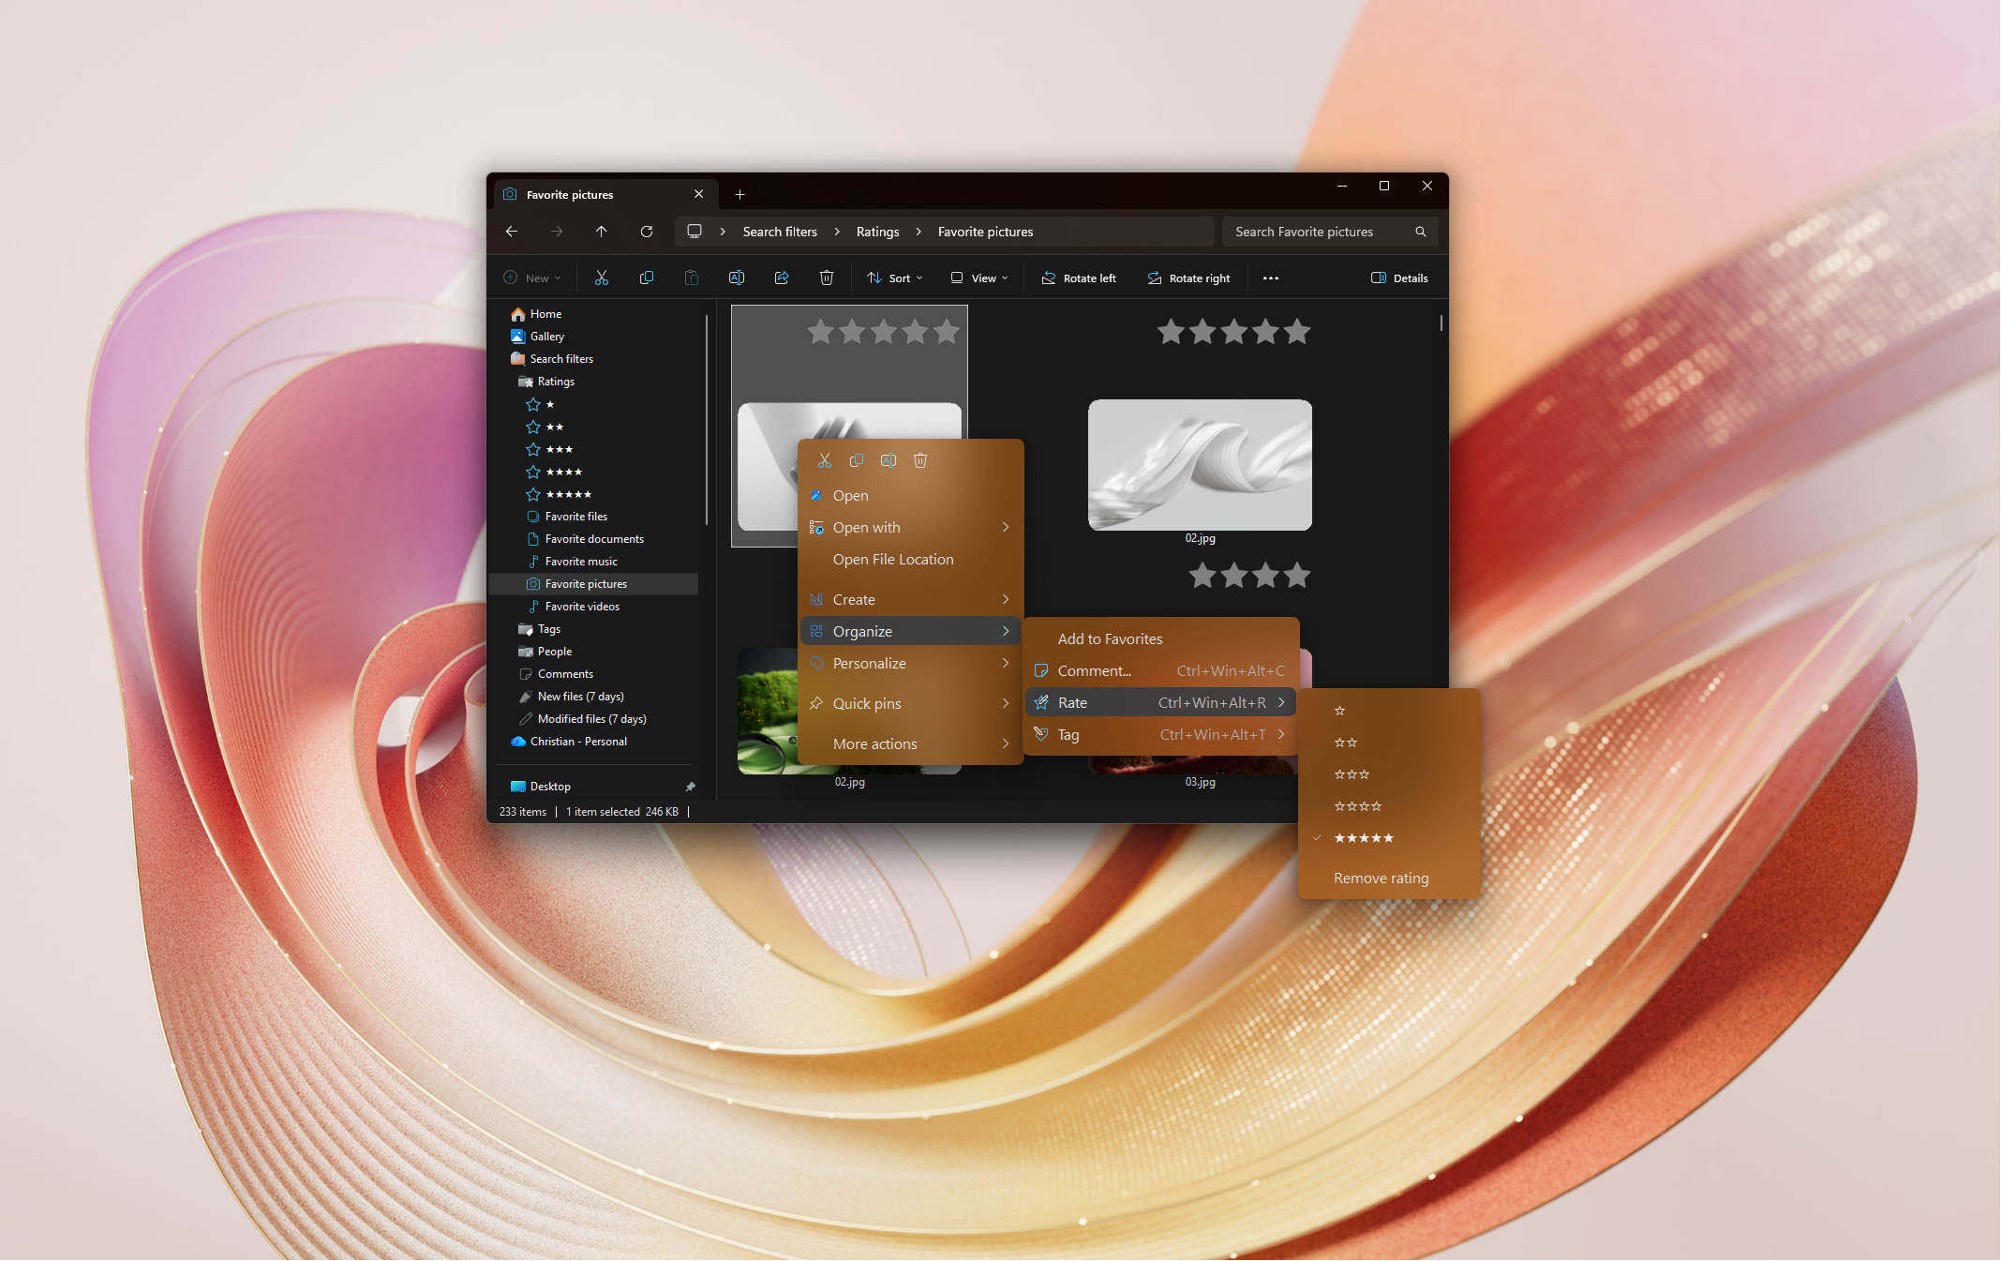
Task: Click Ratings in the address bar breadcrumb
Action: (877, 232)
